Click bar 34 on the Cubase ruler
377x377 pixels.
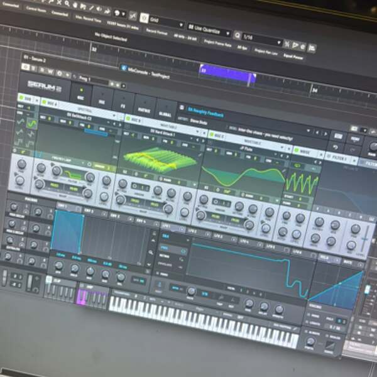315,90
